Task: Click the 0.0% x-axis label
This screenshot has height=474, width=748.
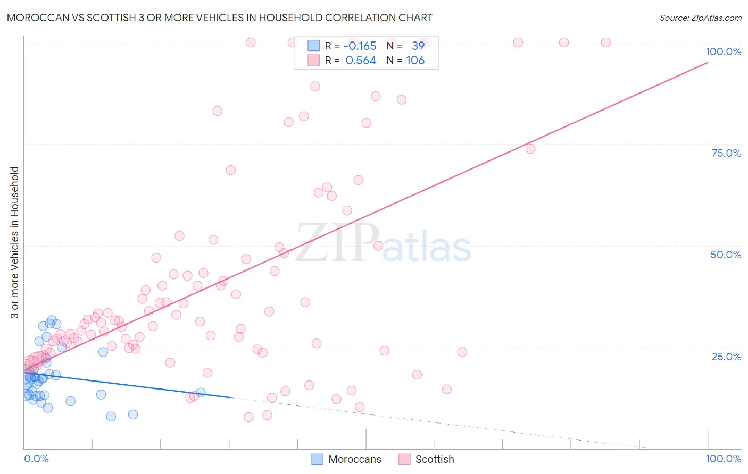Action: (x=36, y=459)
